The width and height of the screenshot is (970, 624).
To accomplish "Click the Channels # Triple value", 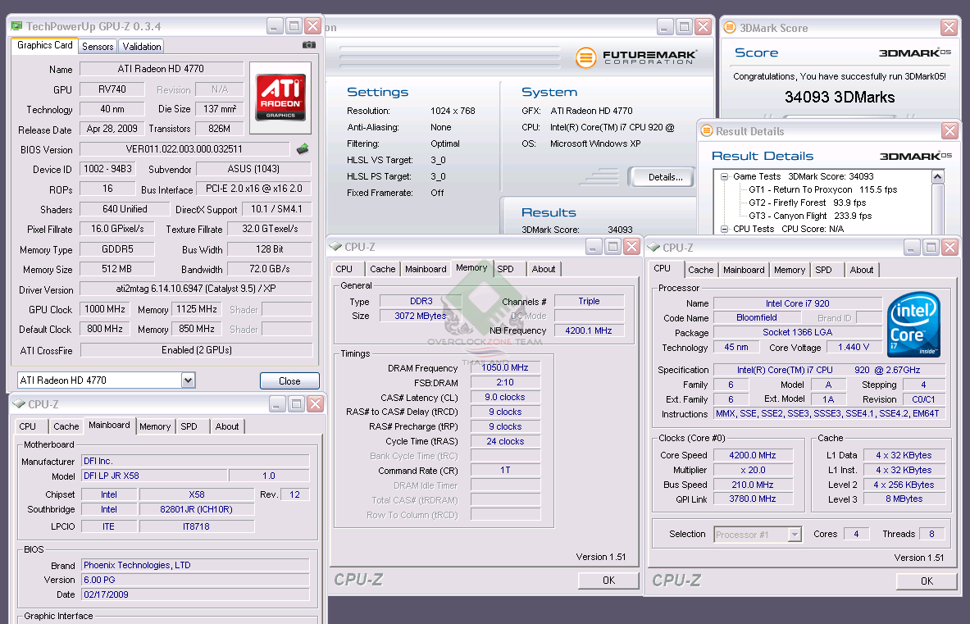I will tap(589, 301).
